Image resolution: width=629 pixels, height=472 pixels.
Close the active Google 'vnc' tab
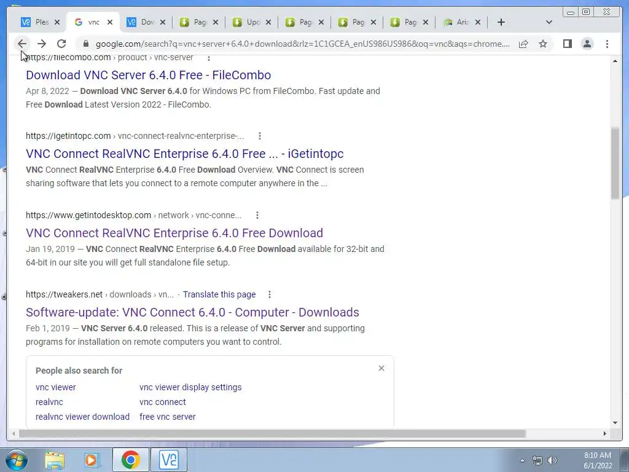(x=110, y=22)
